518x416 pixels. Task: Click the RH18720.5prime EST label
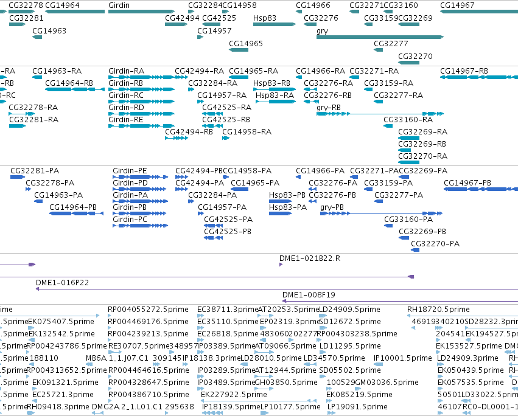coord(438,310)
